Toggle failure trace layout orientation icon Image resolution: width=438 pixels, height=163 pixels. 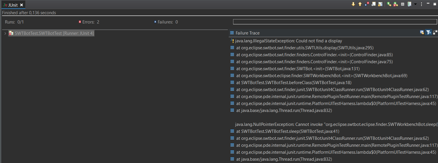point(435,32)
